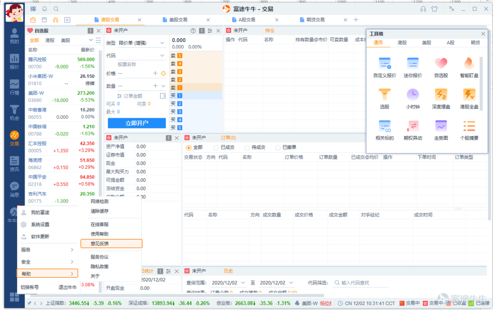Switch to A股交易 tab
Screen dimensions: 493x310
(x=247, y=20)
